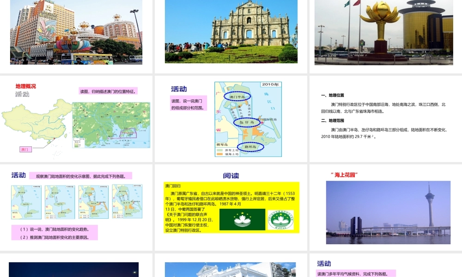Click the 氹仔岛 oval on the 2010 map
The height and width of the screenshot is (277, 462).
tap(247, 122)
